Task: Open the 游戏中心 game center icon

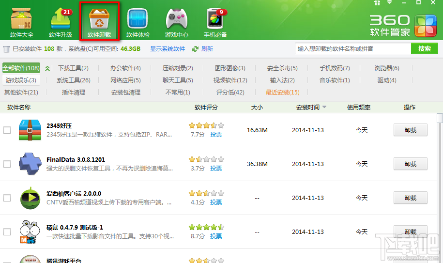Action: coord(177,23)
